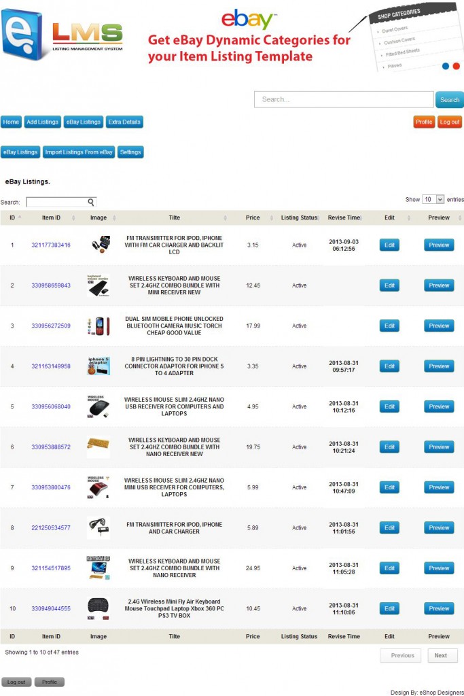
Task: Open item ID 321154517895 link
Action: click(51, 568)
